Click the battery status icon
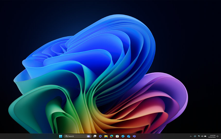This screenshot has width=221, height=139. [x=205, y=136]
